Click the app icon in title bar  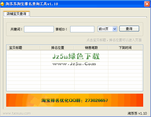point(2,4)
